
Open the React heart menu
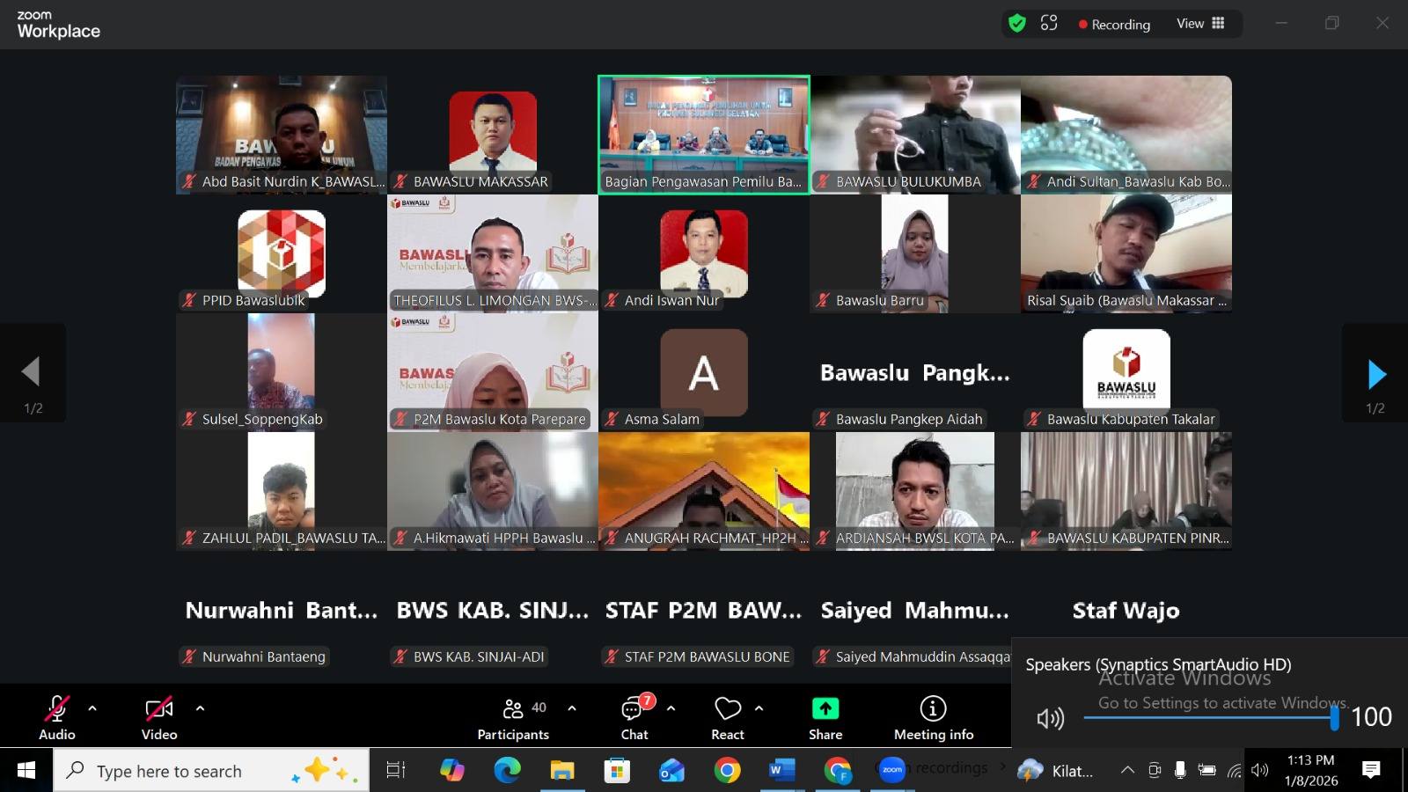(728, 717)
